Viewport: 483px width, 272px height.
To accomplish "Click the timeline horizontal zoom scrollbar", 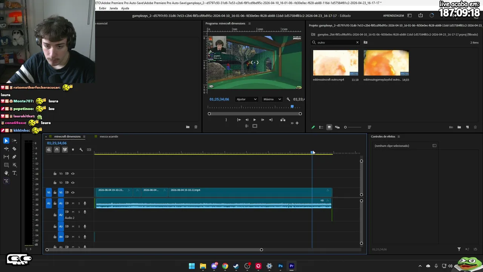I will pos(154,250).
